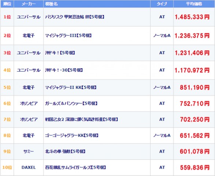The height and width of the screenshot is (176, 215).
Task: Click price 702,250円
Action: tap(195, 120)
